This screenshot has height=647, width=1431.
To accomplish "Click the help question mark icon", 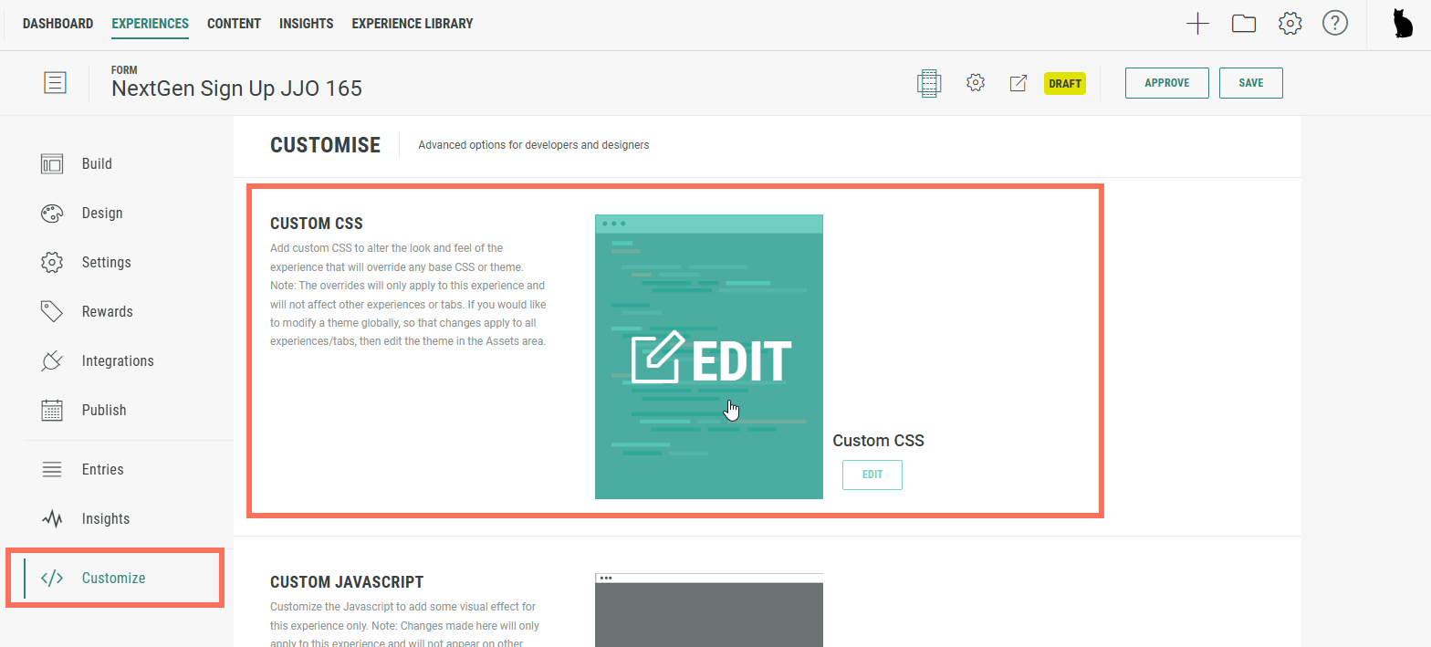I will click(1335, 25).
